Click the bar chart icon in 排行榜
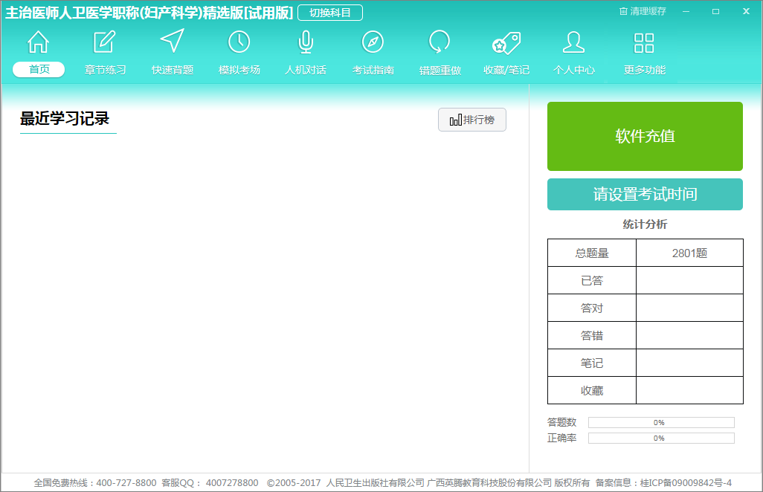 click(455, 120)
